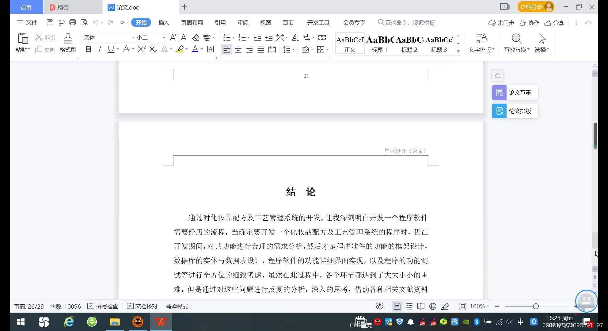608x331 pixels.
Task: Expand the numbered list dropdown arrow
Action: (x=249, y=37)
